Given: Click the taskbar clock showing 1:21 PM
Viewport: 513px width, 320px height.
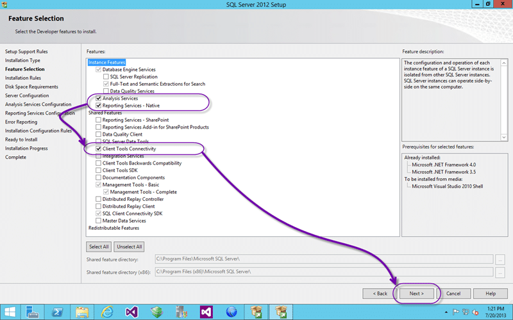Looking at the screenshot, I should [495, 312].
